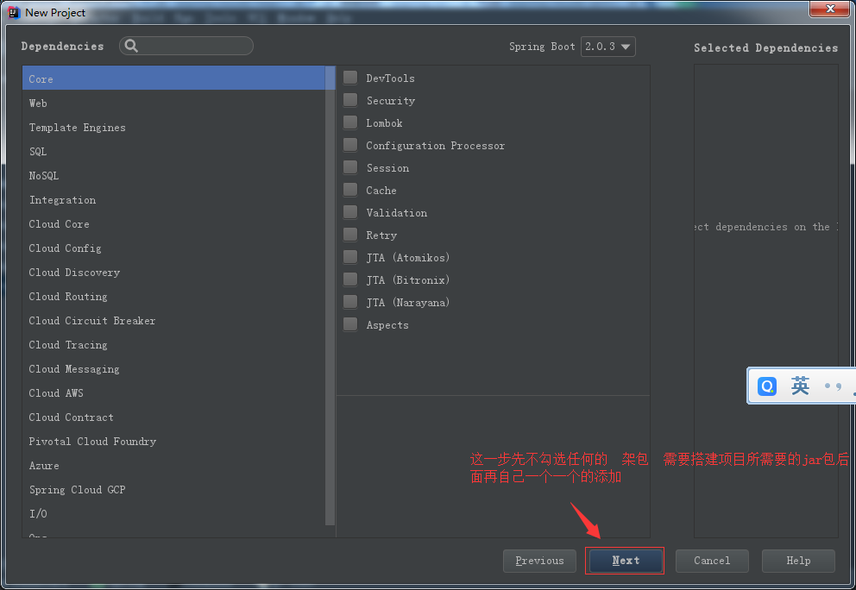The width and height of the screenshot is (856, 590).
Task: Tick the Cache checkbox
Action: [x=350, y=190]
